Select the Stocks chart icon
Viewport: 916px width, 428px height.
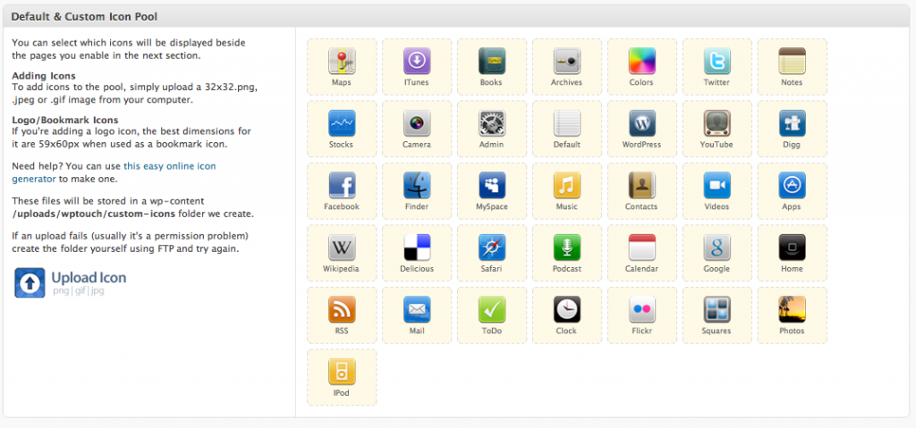(342, 123)
